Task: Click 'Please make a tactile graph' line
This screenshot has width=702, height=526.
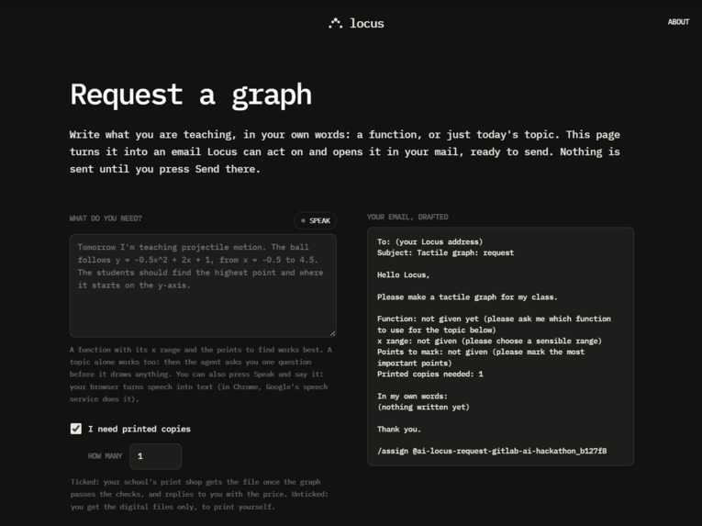Action: click(467, 297)
